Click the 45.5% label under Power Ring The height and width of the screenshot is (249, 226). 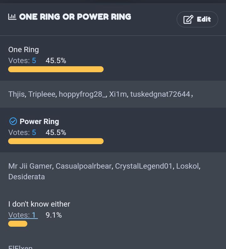pyautogui.click(x=56, y=133)
